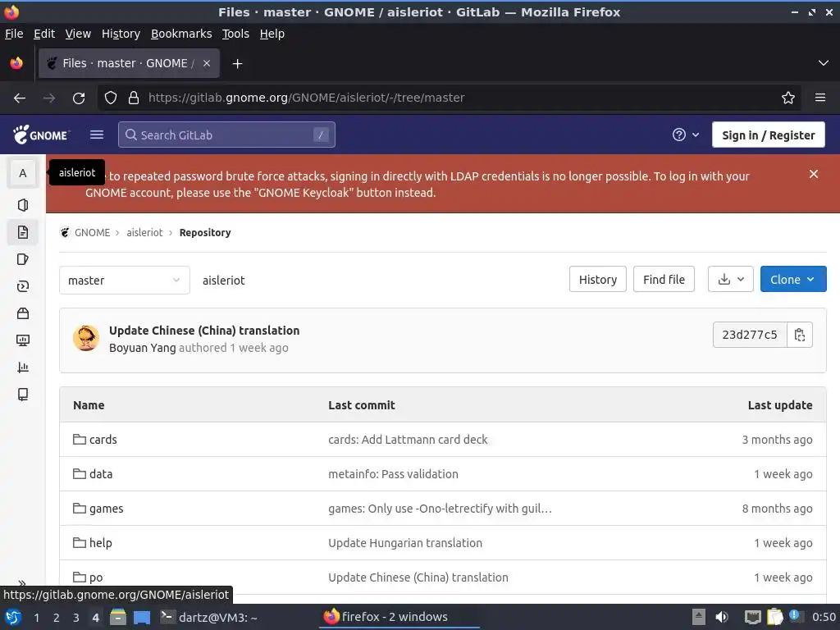Open the po folder
Viewport: 840px width, 630px height.
click(x=96, y=577)
